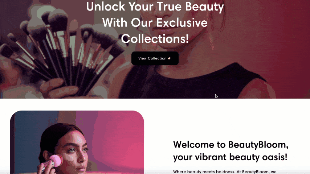Click the word 'Exclusive' in hero heading
Image resolution: width=310 pixels, height=174 pixels.
[x=182, y=22]
